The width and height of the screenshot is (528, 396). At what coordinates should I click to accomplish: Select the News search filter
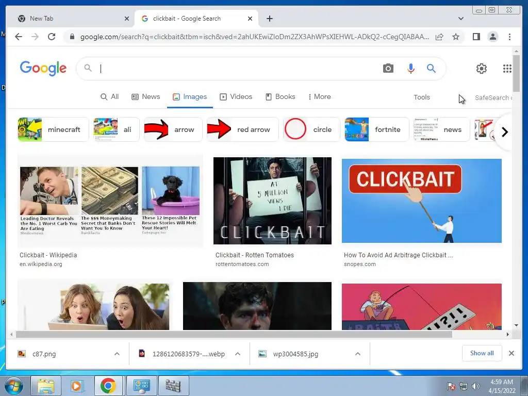(145, 97)
